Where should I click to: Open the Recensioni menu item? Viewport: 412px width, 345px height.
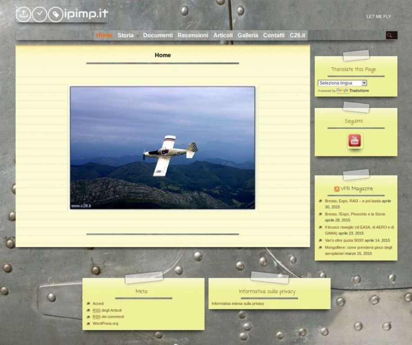(193, 35)
